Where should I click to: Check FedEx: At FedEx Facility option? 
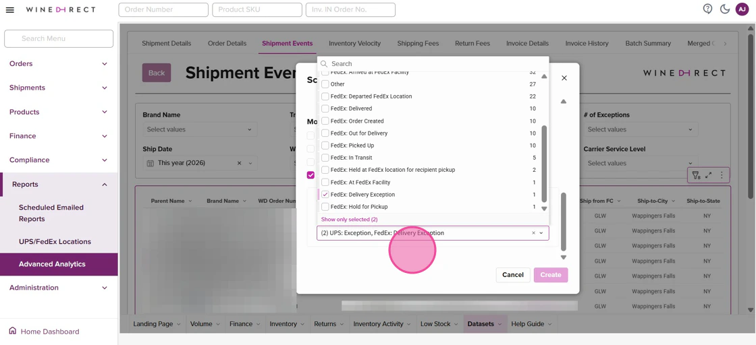pos(325,183)
